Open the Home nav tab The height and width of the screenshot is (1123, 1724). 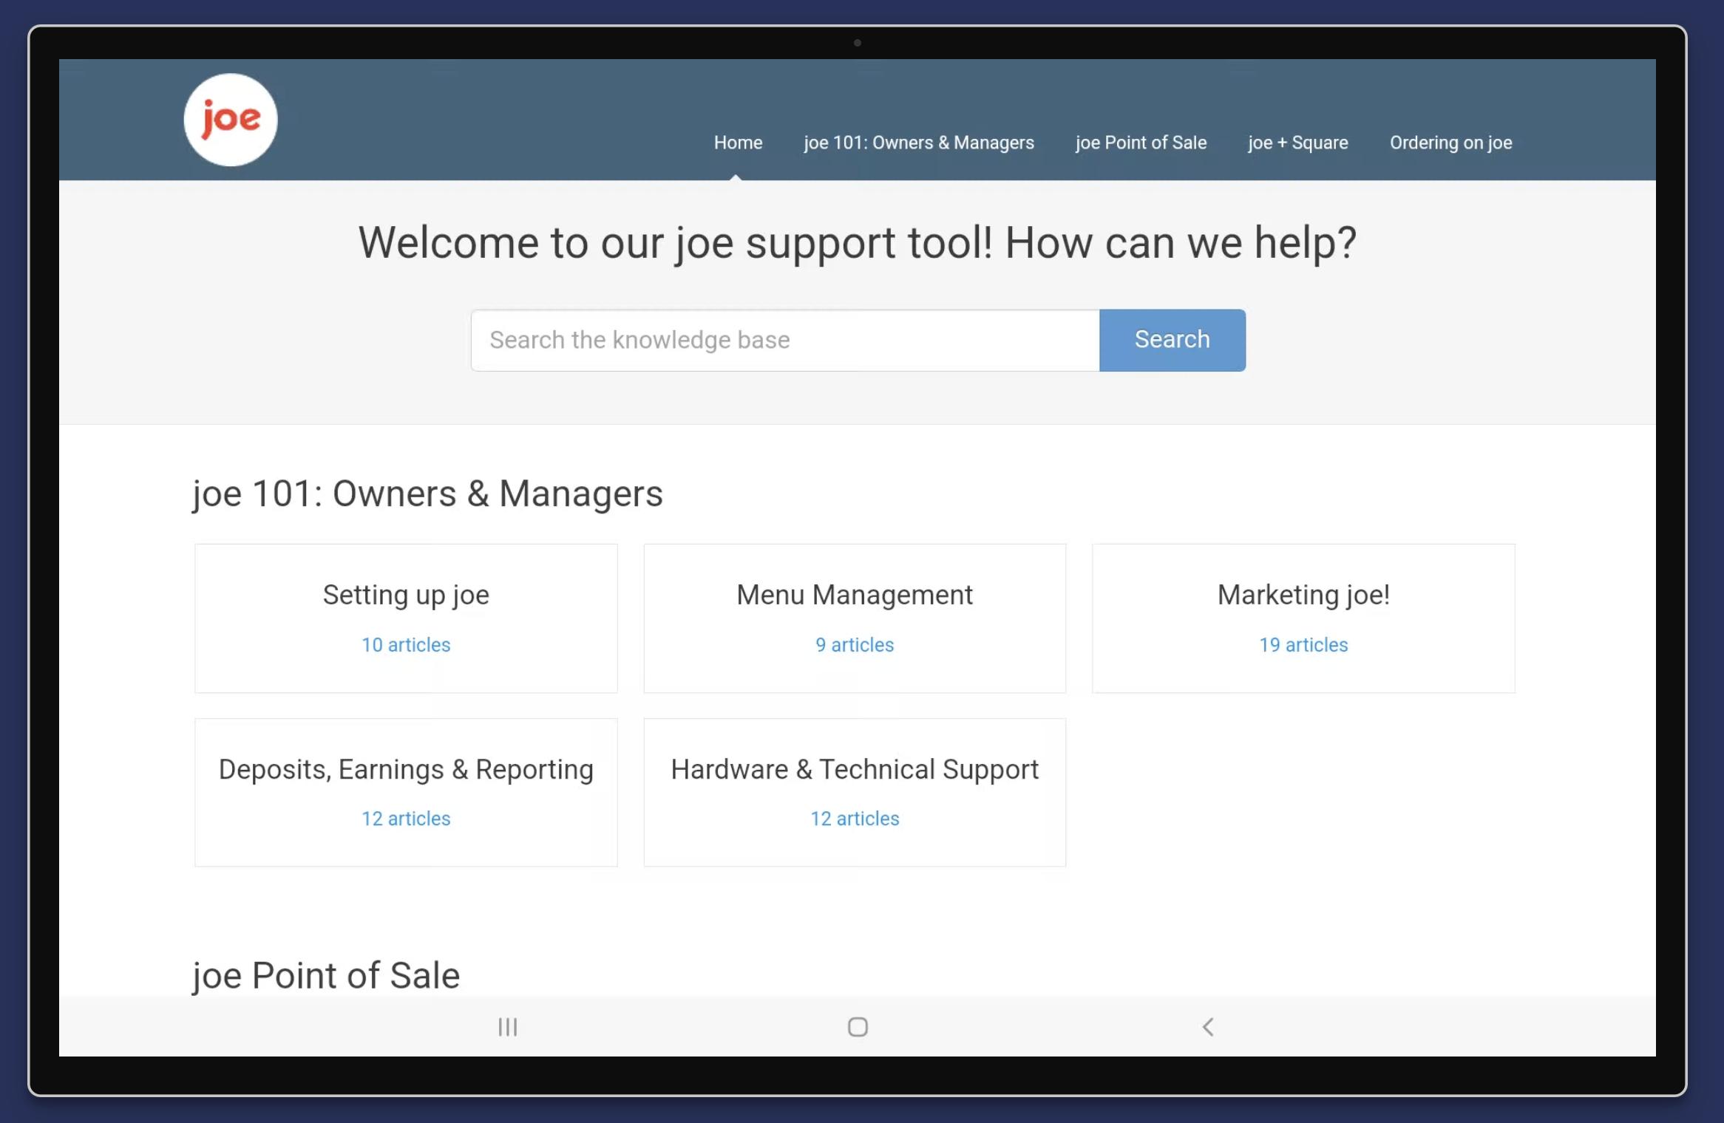(738, 143)
